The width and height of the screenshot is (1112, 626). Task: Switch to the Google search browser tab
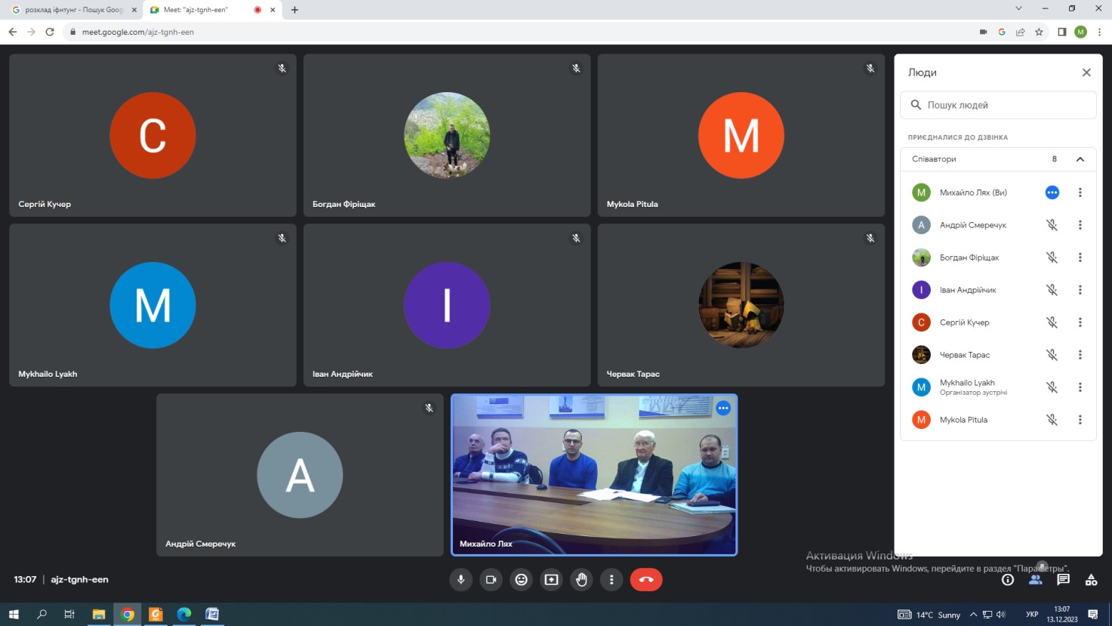tap(72, 10)
